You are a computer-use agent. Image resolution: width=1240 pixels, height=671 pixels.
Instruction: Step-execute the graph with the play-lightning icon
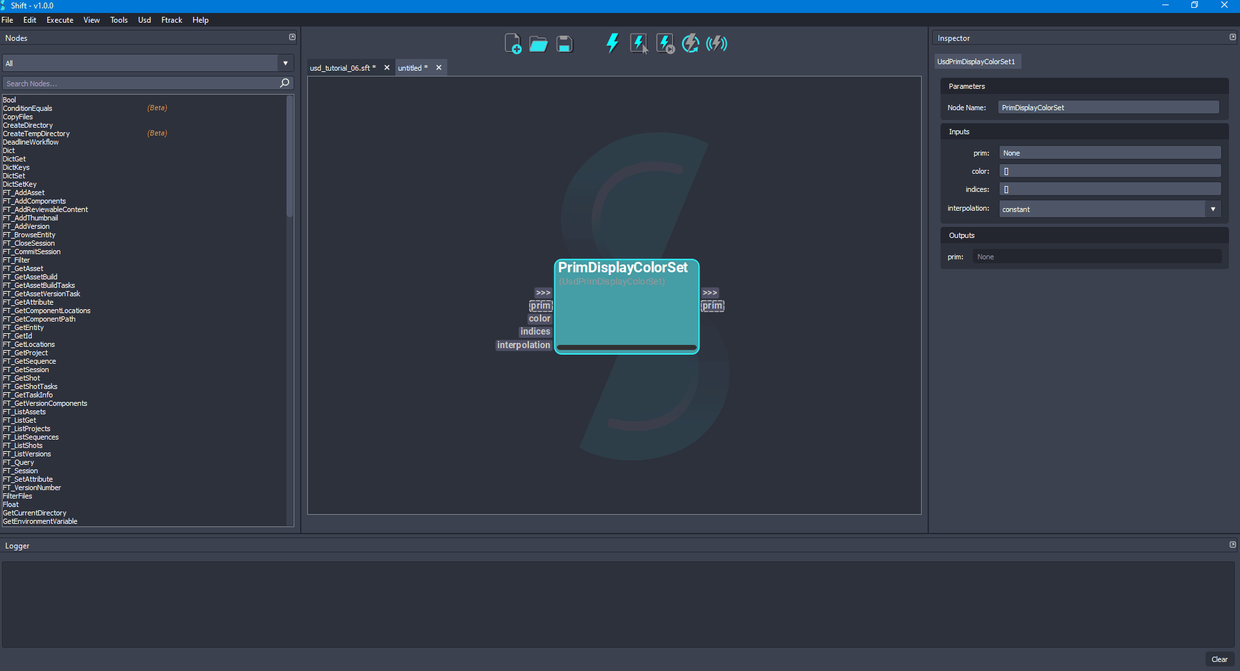coord(664,43)
